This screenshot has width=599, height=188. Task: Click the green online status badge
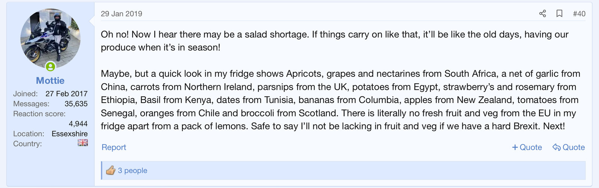coord(51,67)
